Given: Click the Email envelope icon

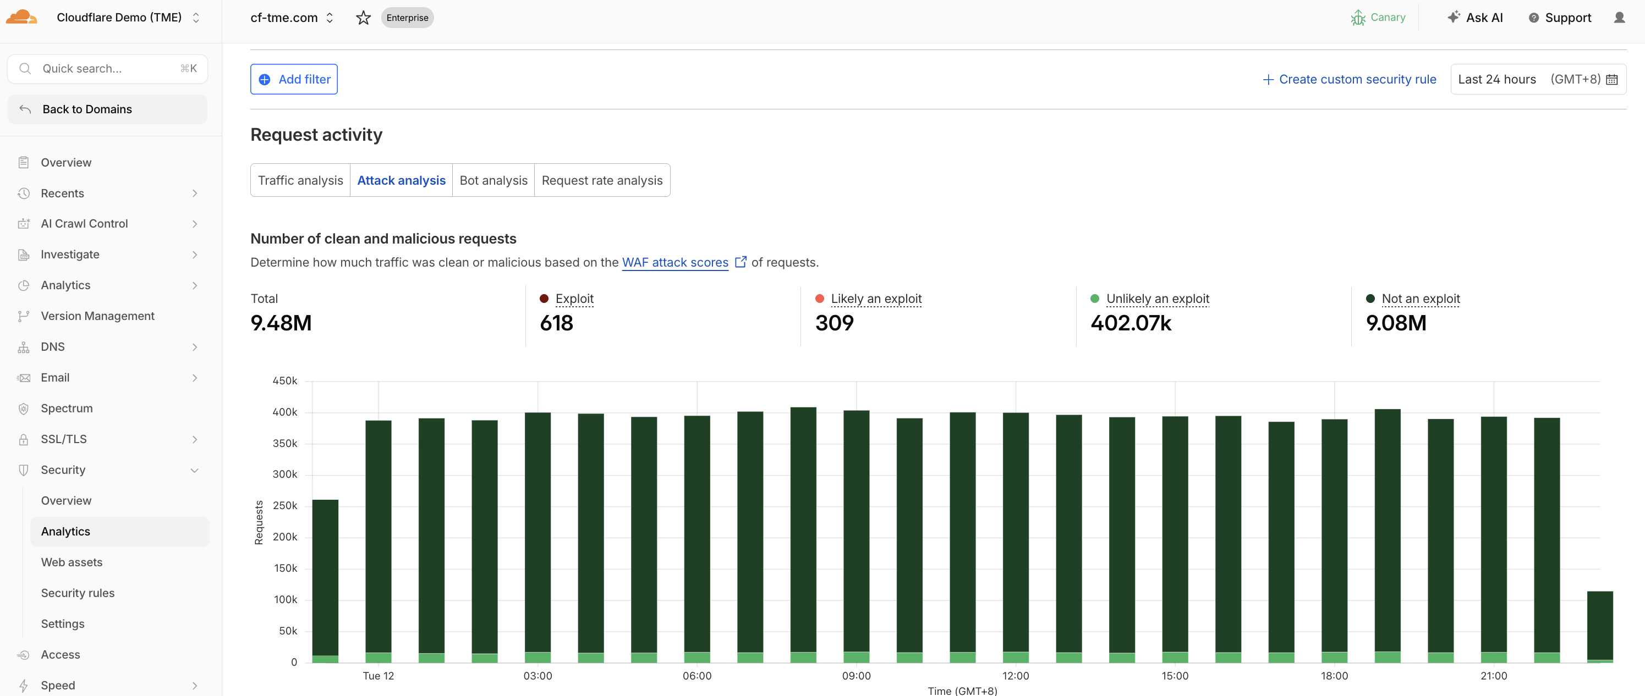Looking at the screenshot, I should point(24,378).
